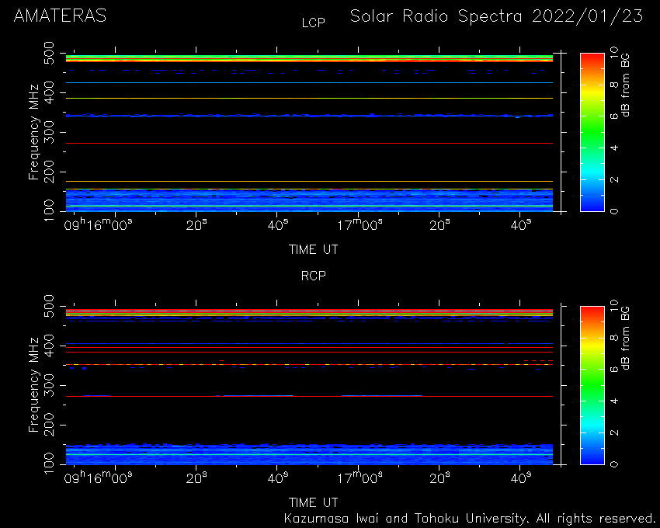Click the RCP color bar legend
Viewport: 660px width, 528px height.
[592, 385]
